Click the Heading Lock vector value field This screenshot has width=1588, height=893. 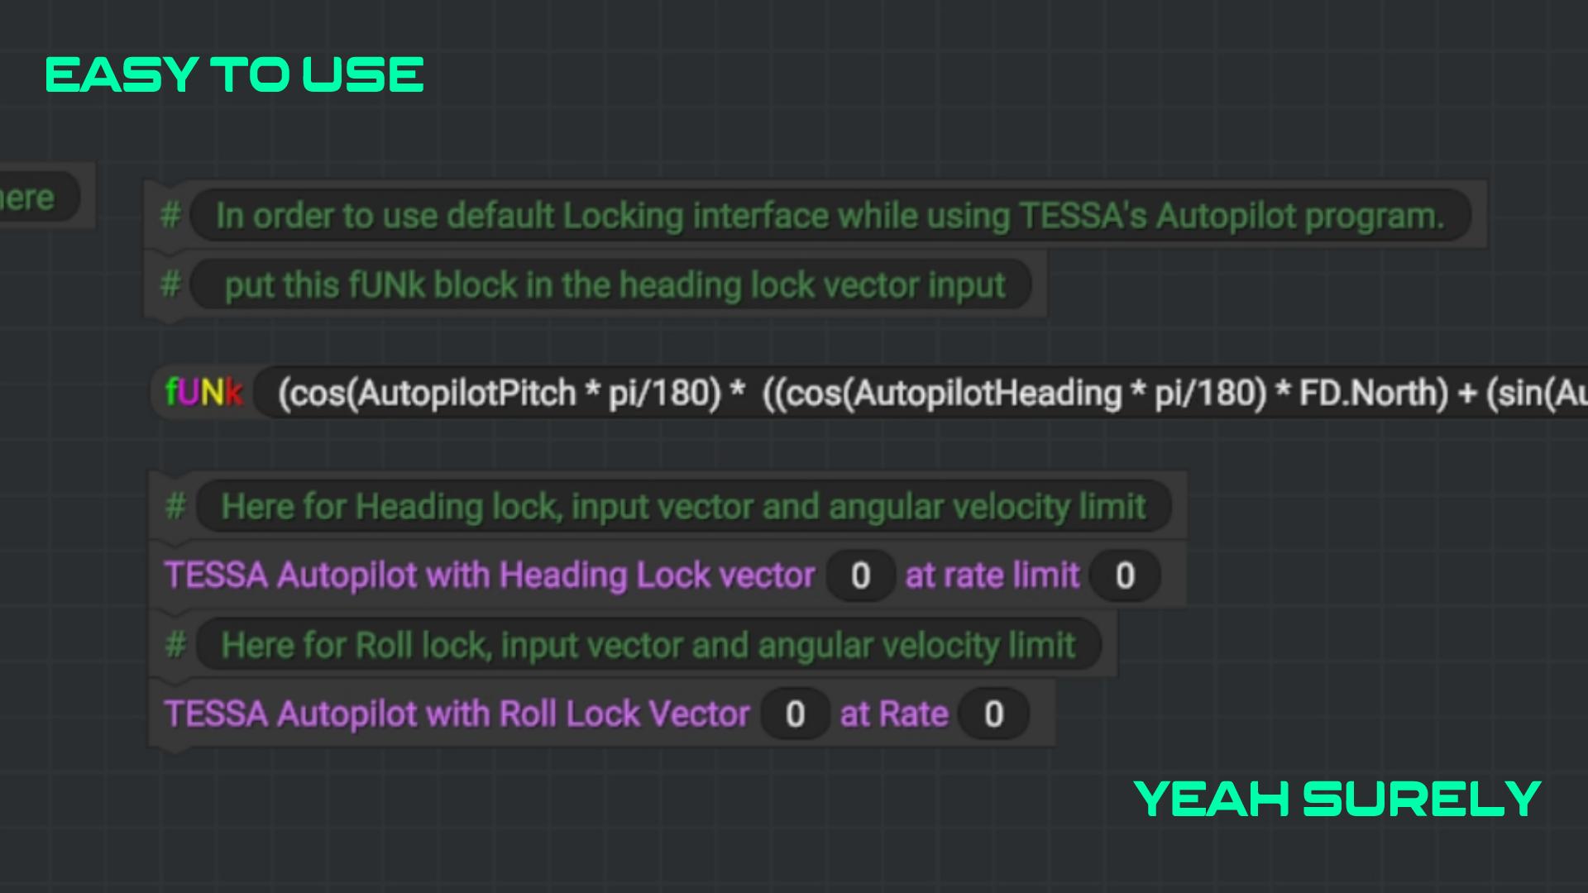pyautogui.click(x=860, y=575)
